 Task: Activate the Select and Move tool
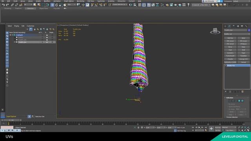click(52, 5)
